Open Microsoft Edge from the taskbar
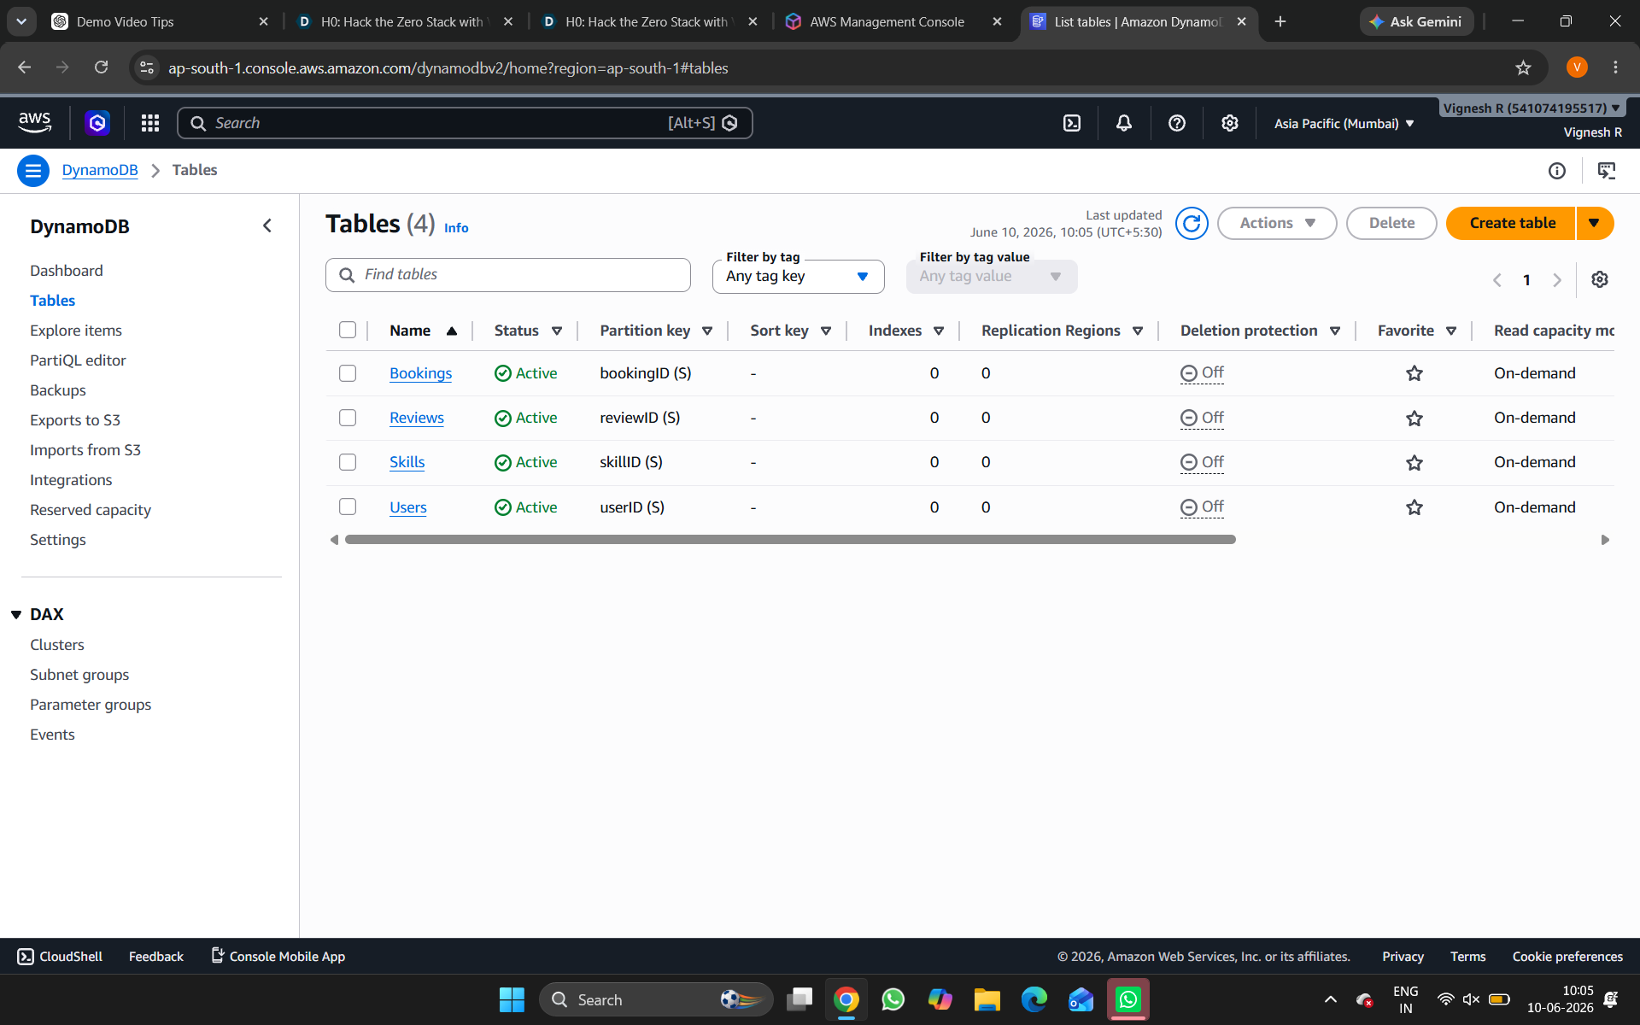The height and width of the screenshot is (1025, 1640). pyautogui.click(x=1034, y=999)
